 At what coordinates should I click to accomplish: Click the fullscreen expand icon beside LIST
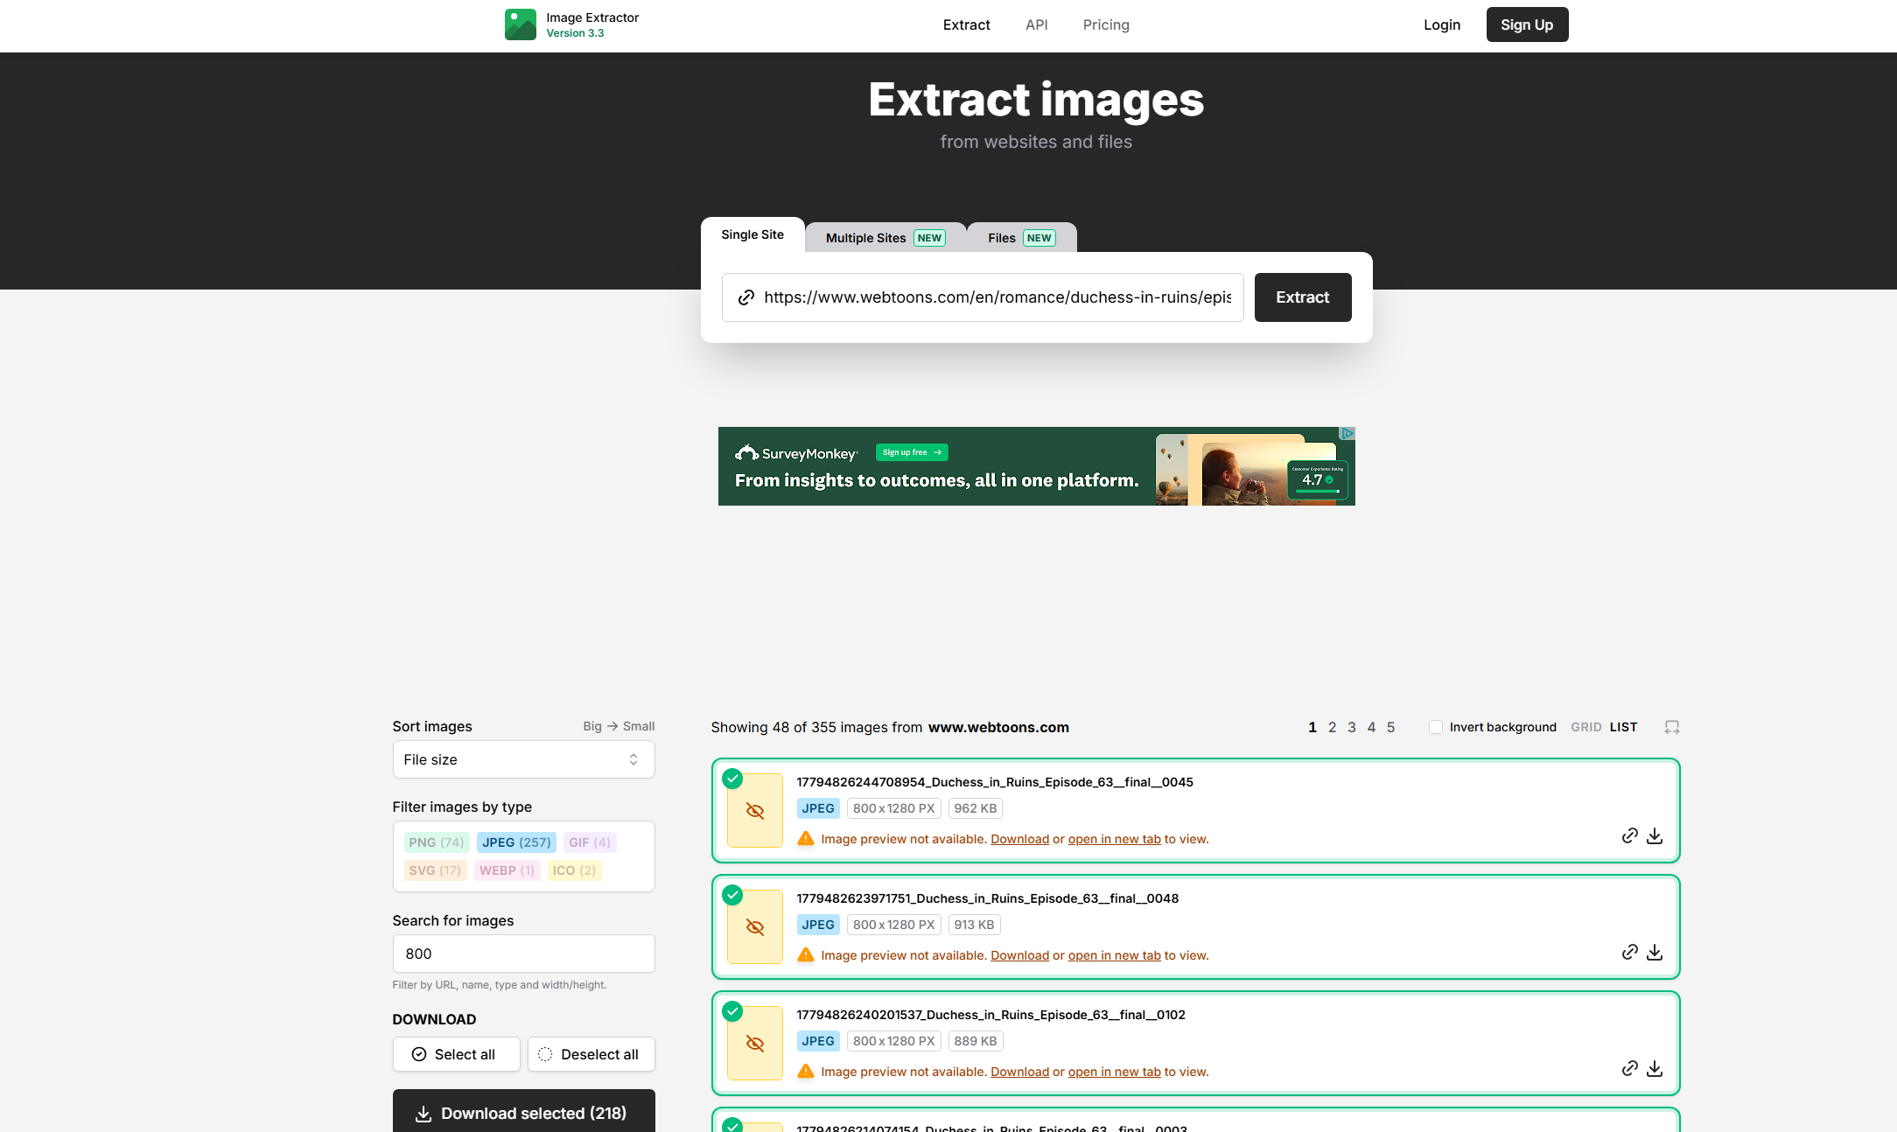(x=1672, y=727)
